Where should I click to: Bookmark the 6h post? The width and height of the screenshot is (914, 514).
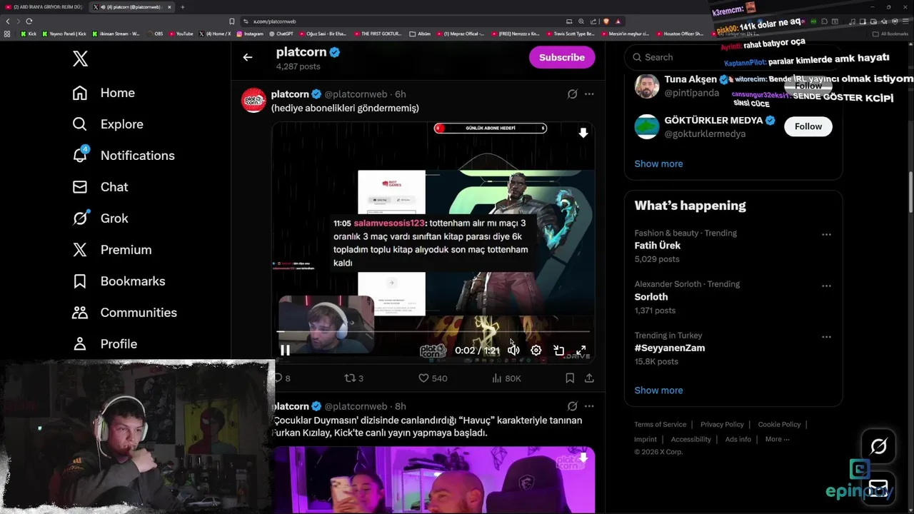pos(570,378)
